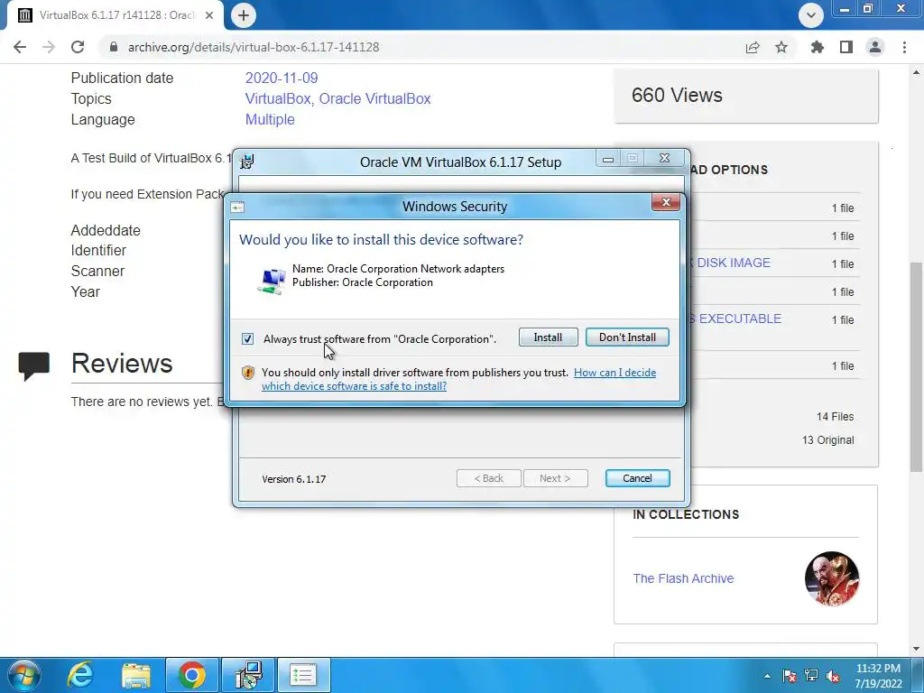924x693 pixels.
Task: Click the list-style taskbar application icon
Action: tap(303, 675)
